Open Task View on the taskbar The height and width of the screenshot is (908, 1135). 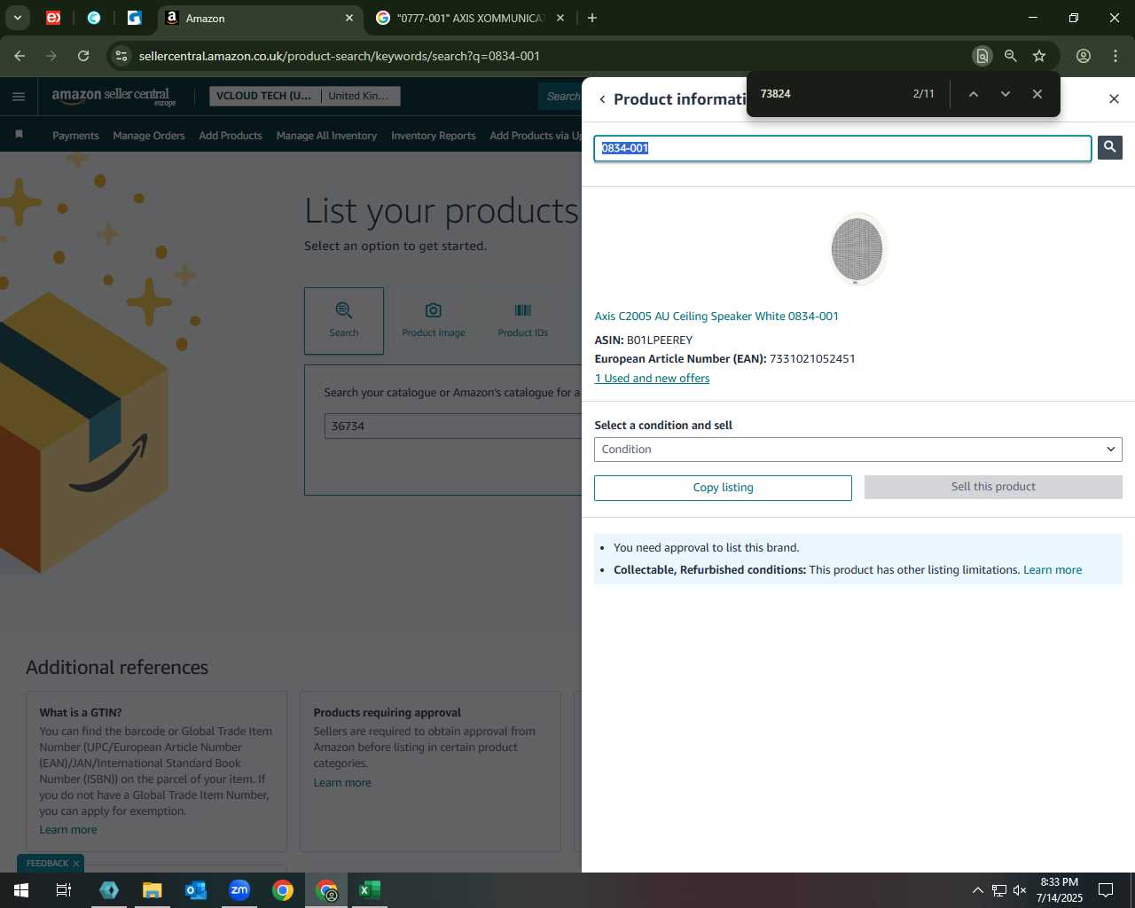(64, 890)
